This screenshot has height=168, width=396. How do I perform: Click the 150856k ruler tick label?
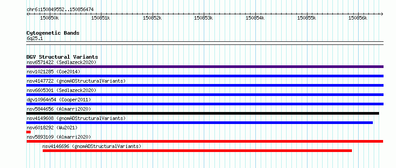358,18
